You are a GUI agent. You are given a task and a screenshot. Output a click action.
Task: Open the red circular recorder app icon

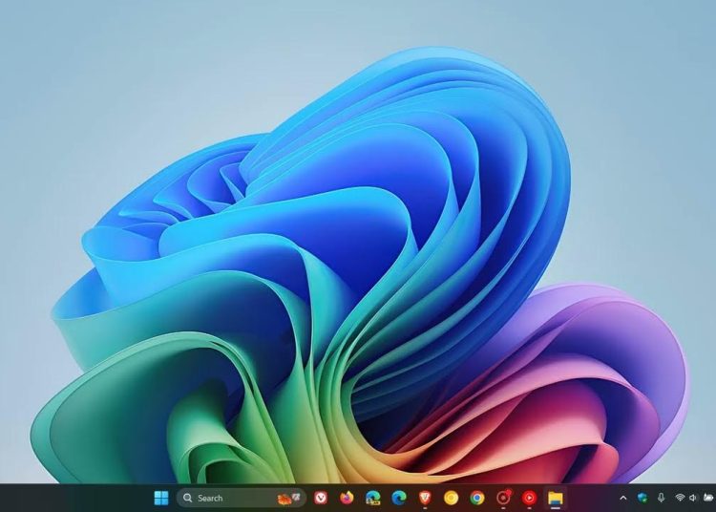point(503,498)
